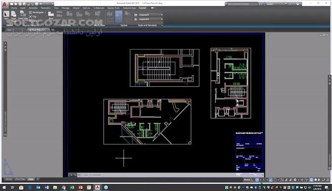This screenshot has height=191, width=332.
Task: Click the Base view tool
Action: (51, 15)
